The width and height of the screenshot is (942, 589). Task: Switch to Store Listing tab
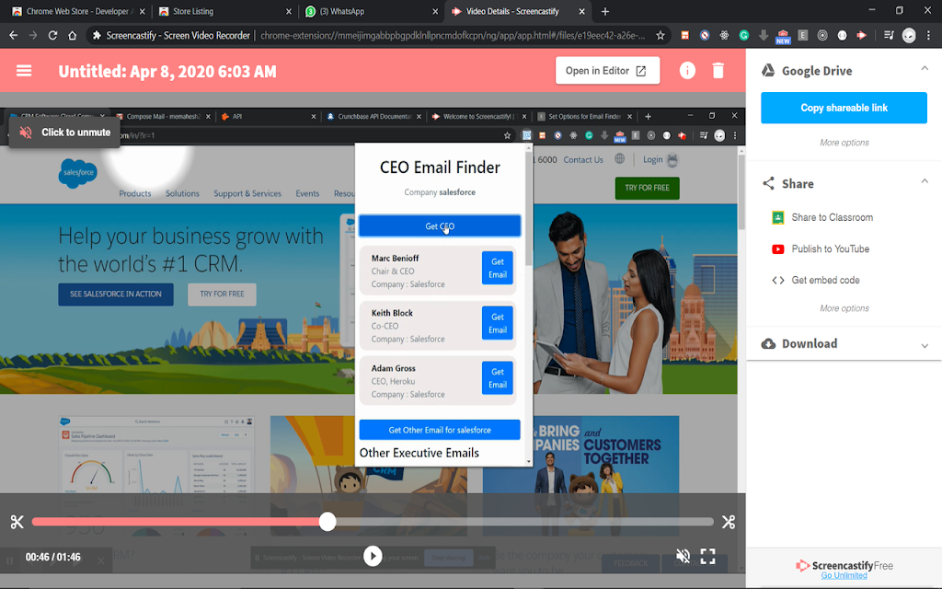pyautogui.click(x=224, y=11)
